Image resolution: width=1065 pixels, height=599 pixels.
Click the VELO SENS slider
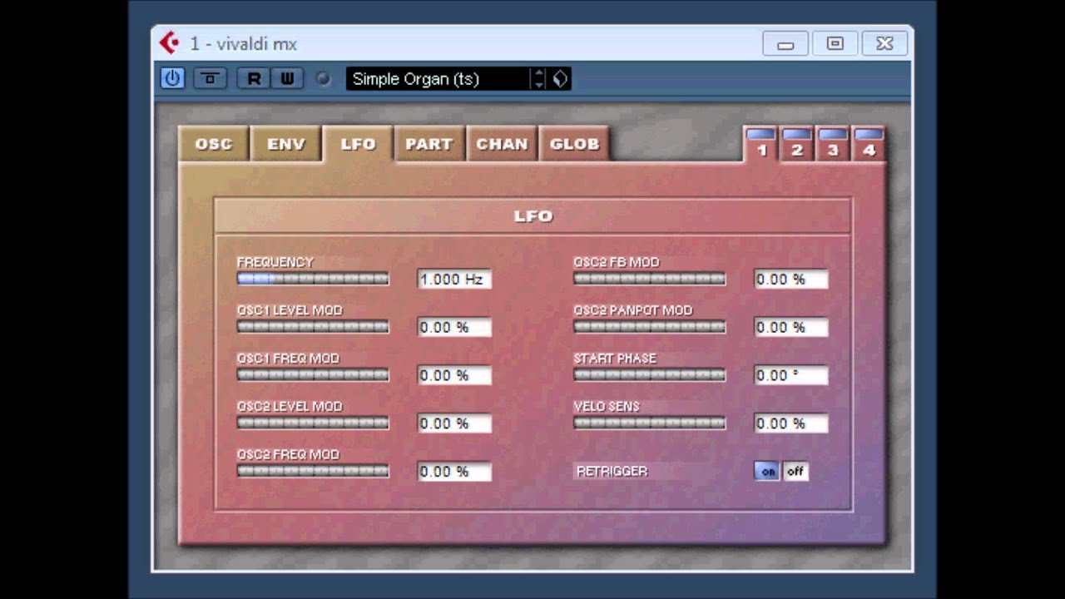(650, 423)
